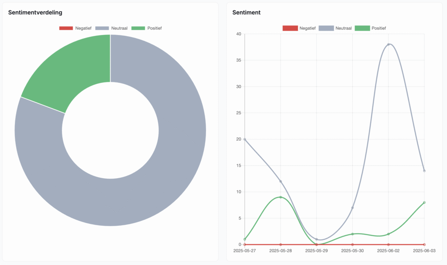Viewport: 447px width, 265px height.
Task: Click Neutraal data point on 2025-06-03
Action: tap(424, 171)
